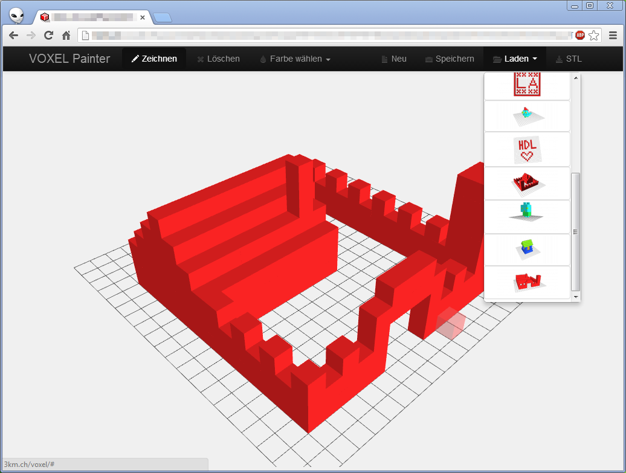Bookmark the page with the star toggle
The image size is (626, 473).
[x=595, y=35]
